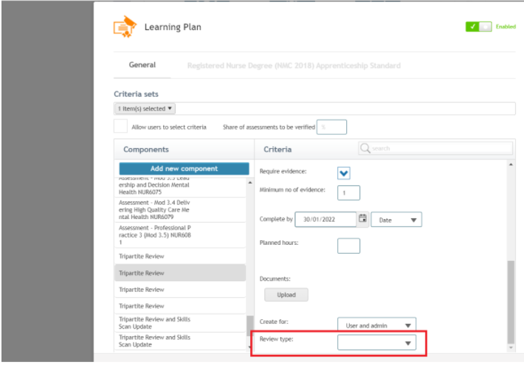Click the Upload documents button
Viewport: 524px width, 365px height.
tap(286, 295)
